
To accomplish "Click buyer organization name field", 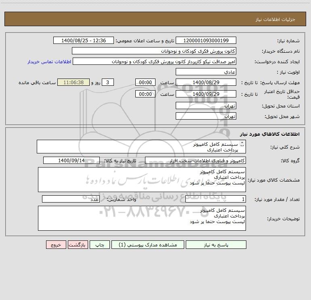I will point(154,51).
